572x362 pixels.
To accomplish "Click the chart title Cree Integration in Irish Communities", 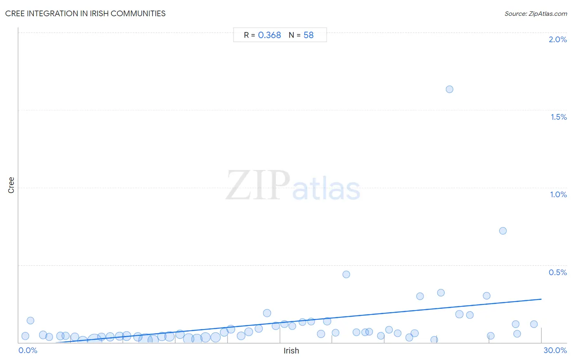I will click(x=85, y=13).
